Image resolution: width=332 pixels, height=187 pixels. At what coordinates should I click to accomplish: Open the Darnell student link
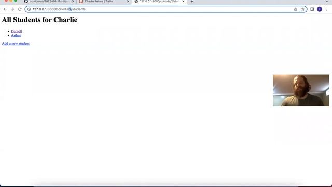coord(17,31)
